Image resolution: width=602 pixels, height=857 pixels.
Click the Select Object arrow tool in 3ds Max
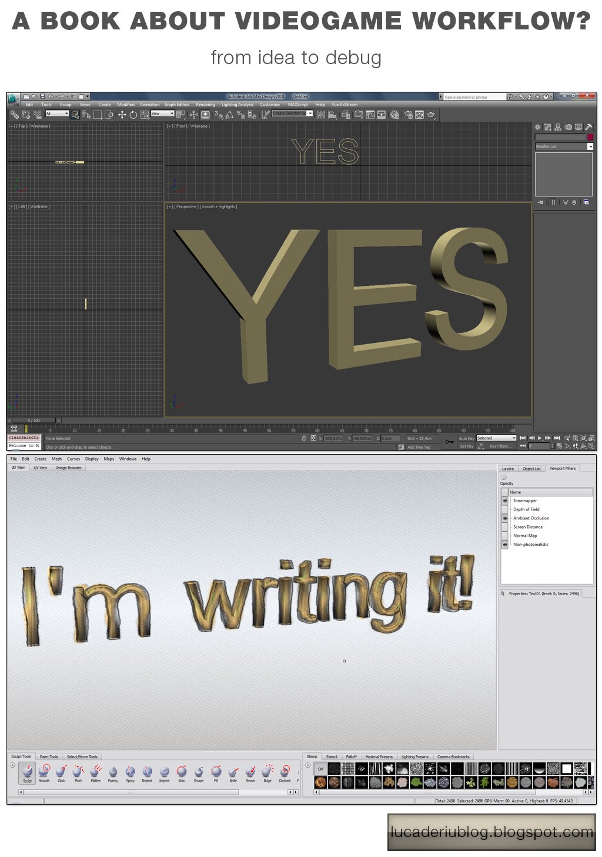(75, 115)
